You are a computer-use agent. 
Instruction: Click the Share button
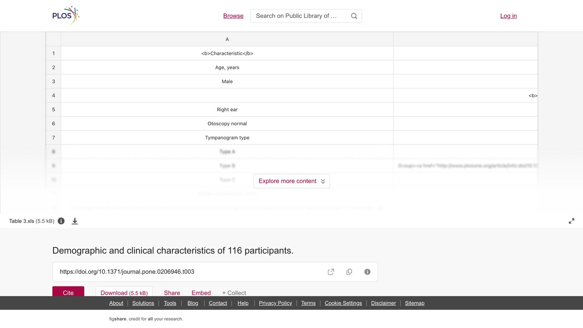pos(172,293)
